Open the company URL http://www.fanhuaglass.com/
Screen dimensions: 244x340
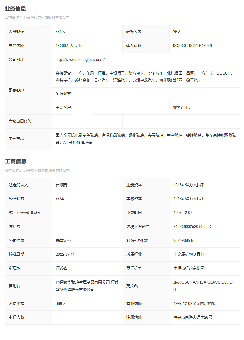click(x=80, y=60)
